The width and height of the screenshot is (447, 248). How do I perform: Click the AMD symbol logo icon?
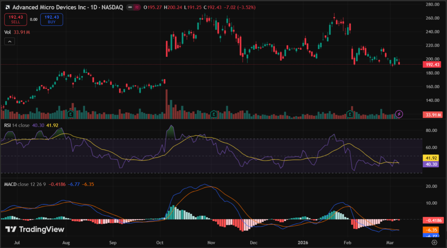tap(7, 7)
